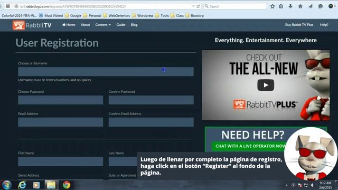This screenshot has width=338, height=190.
Task: Click the Choose a Username field
Action: click(x=106, y=72)
